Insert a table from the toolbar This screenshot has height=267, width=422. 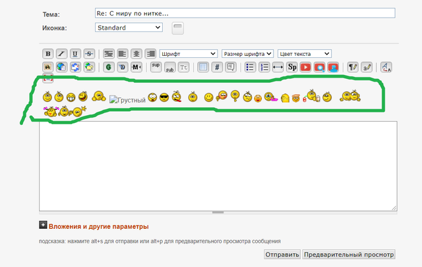pyautogui.click(x=203, y=67)
